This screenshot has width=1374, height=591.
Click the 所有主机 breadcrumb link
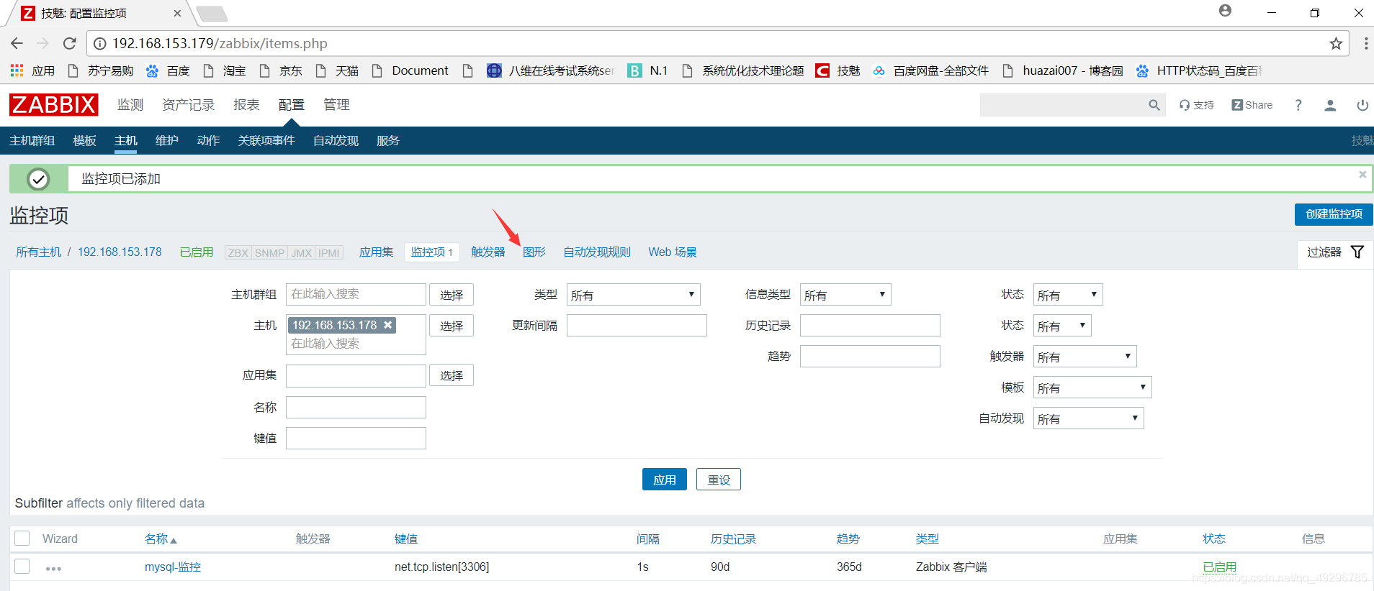point(39,252)
